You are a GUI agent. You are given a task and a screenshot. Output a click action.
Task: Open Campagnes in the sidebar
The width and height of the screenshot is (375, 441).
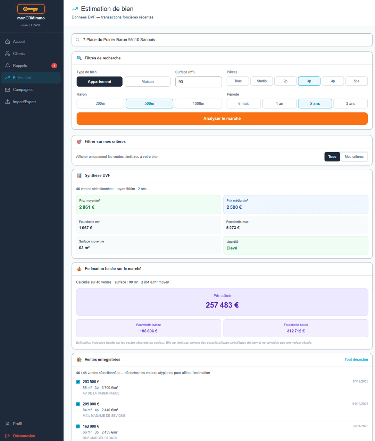31,90
